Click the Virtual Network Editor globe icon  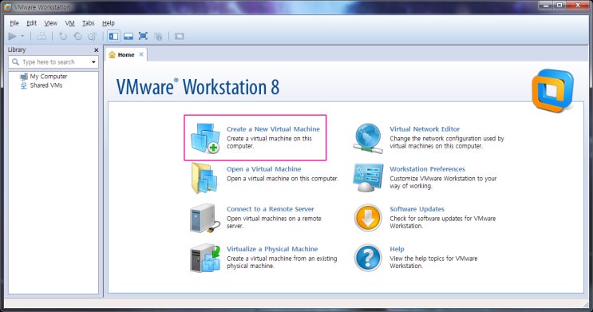(368, 138)
